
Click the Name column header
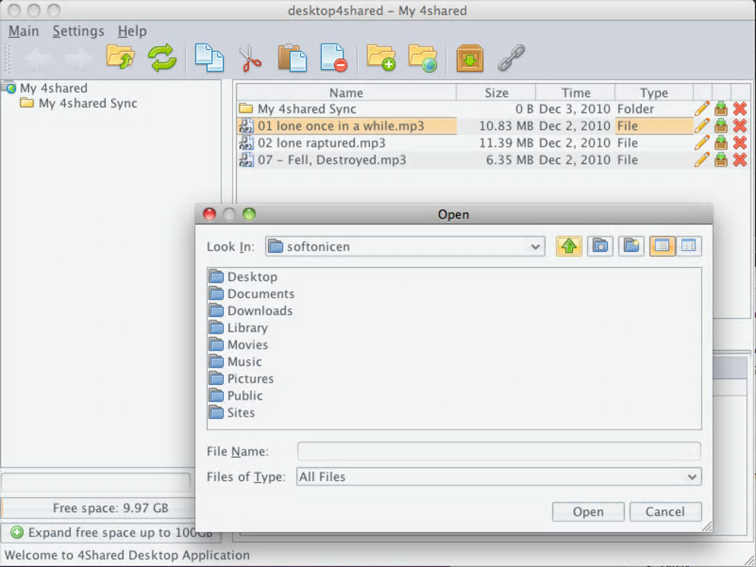click(346, 93)
